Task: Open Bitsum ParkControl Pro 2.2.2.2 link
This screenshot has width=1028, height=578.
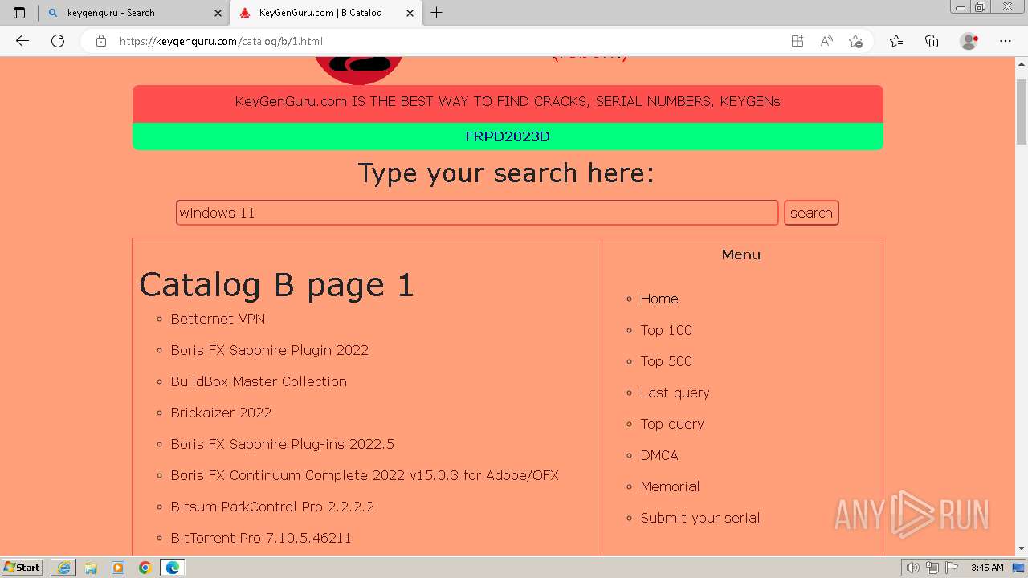Action: [x=272, y=507]
